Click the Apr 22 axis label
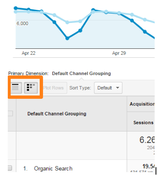158x175 pixels. (x=29, y=53)
